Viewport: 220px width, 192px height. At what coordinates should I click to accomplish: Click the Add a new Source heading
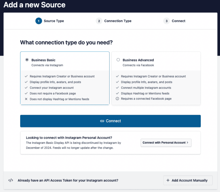(34, 5)
